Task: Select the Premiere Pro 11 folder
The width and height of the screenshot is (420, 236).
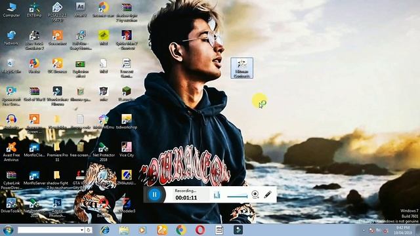Action: coord(57,152)
